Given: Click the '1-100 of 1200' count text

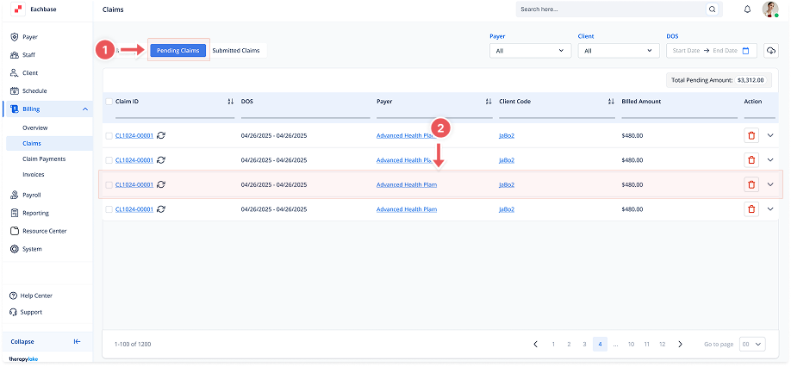Looking at the screenshot, I should pos(133,345).
